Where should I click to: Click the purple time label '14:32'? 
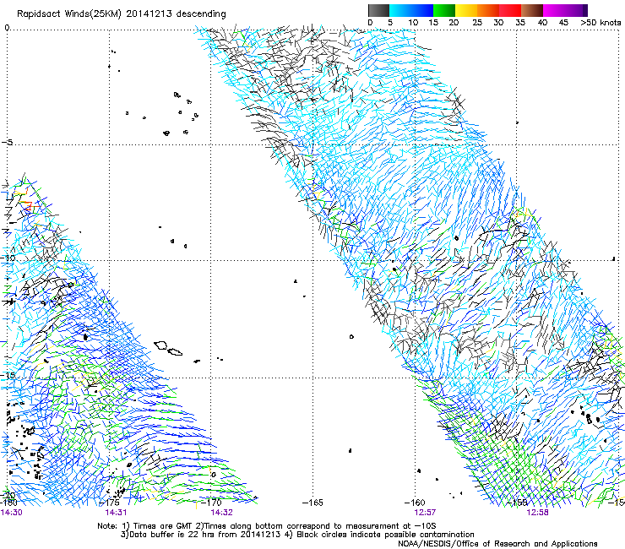click(x=221, y=513)
